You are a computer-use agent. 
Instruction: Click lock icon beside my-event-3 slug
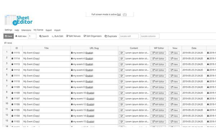[x=72, y=53]
